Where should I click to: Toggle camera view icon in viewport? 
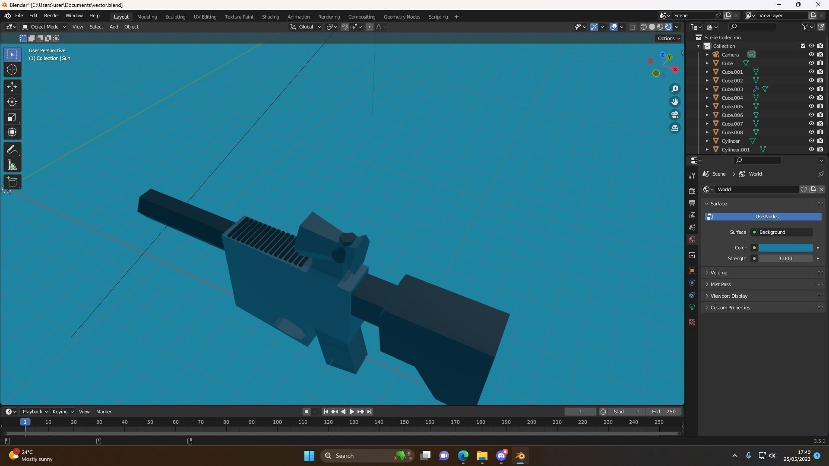coord(674,115)
